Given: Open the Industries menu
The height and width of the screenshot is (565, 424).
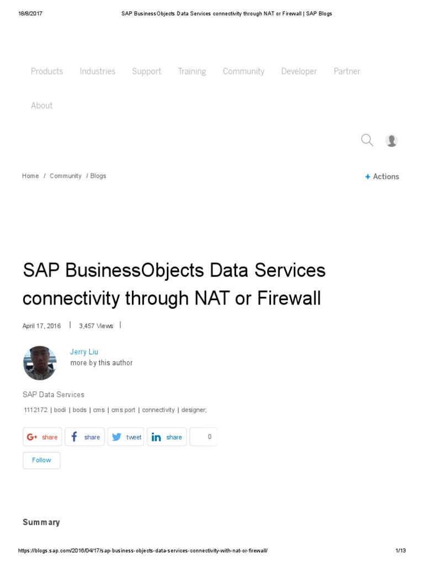Looking at the screenshot, I should point(98,71).
